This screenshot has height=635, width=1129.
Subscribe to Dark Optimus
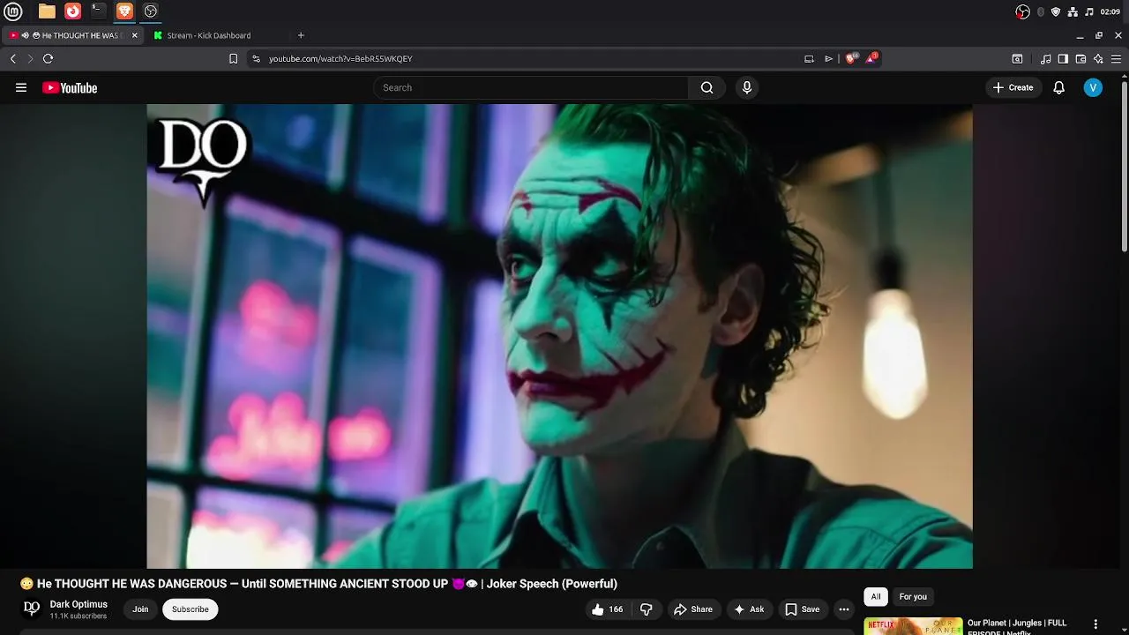[191, 609]
